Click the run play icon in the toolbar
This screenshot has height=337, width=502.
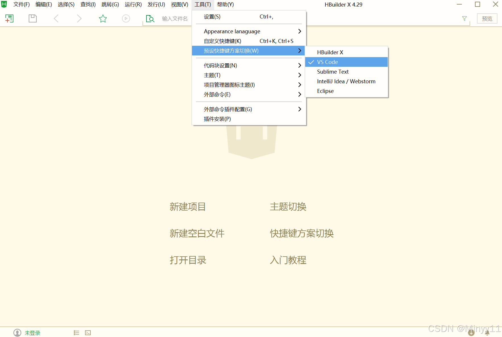point(126,18)
